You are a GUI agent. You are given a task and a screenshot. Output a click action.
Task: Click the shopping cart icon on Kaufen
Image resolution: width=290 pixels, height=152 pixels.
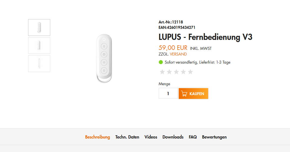(184, 94)
